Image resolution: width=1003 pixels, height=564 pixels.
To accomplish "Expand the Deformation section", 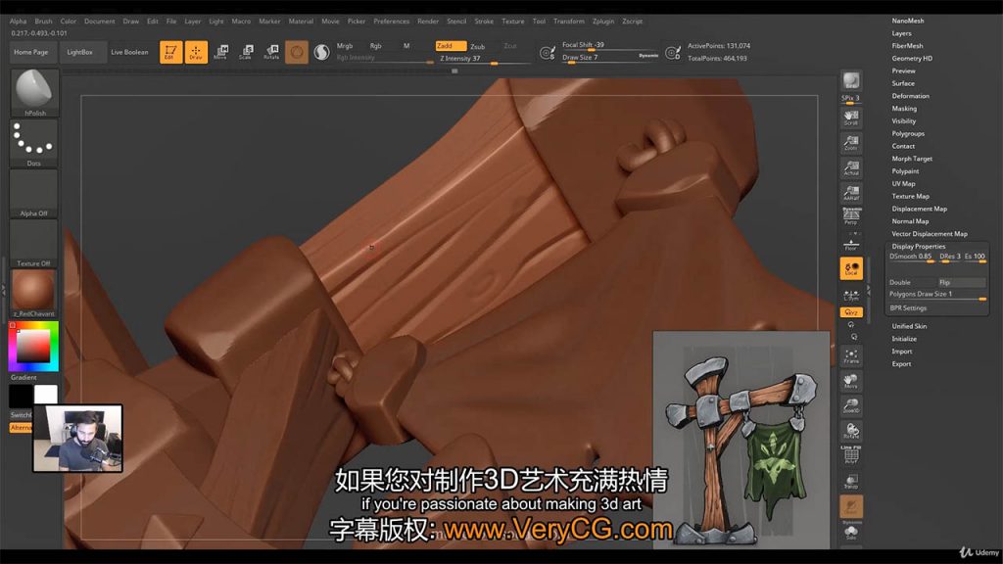I will (x=910, y=96).
